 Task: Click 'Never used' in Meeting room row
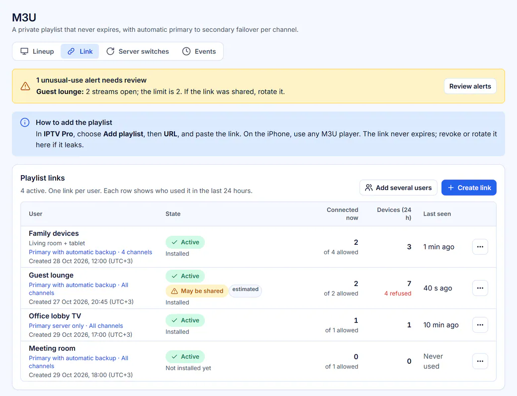433,361
